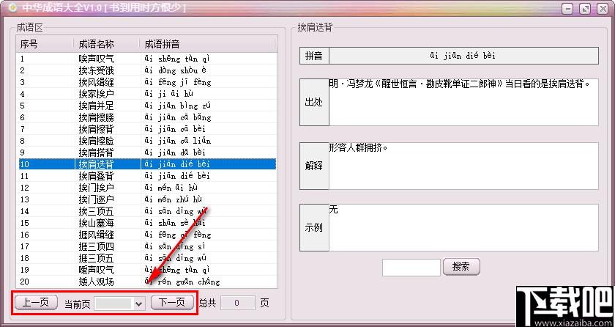615x327 pixels.
Task: Open the 当前页 page dropdown
Action: pos(119,304)
